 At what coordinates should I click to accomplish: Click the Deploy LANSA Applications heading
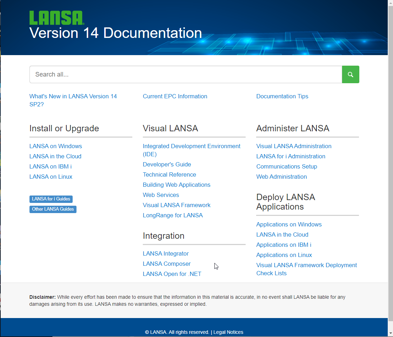[286, 202]
